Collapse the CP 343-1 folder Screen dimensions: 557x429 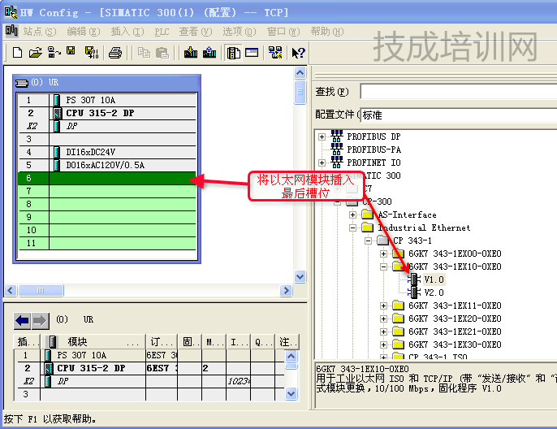pos(369,241)
